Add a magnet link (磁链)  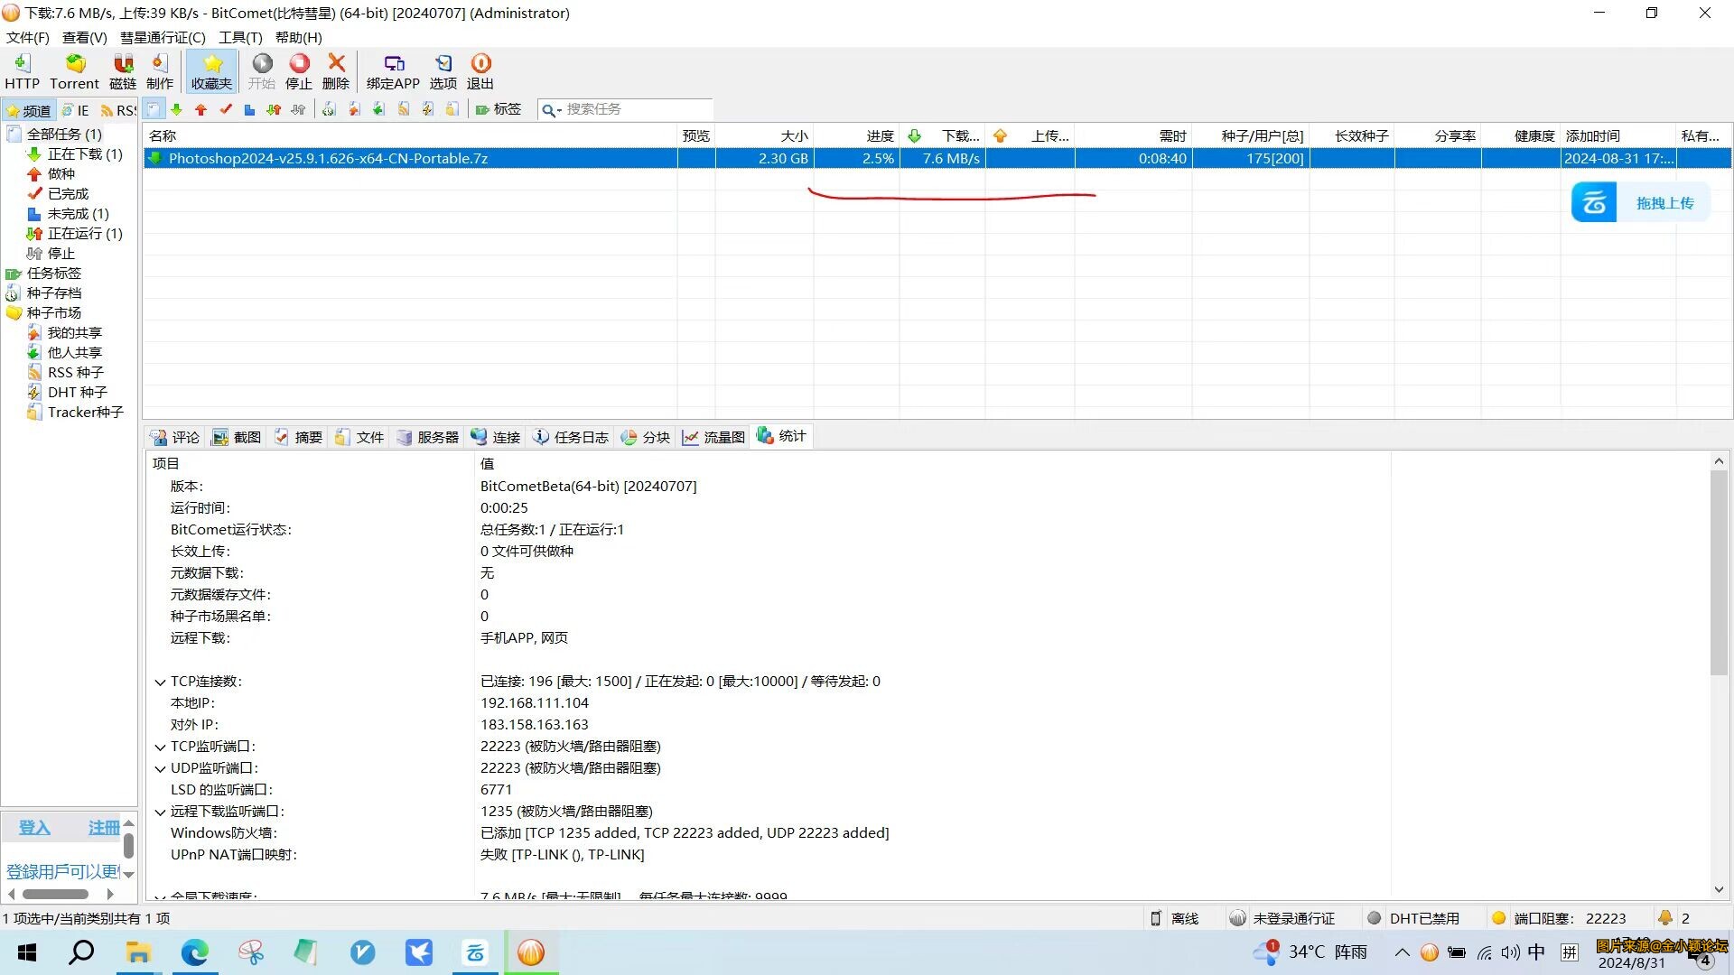[x=123, y=71]
